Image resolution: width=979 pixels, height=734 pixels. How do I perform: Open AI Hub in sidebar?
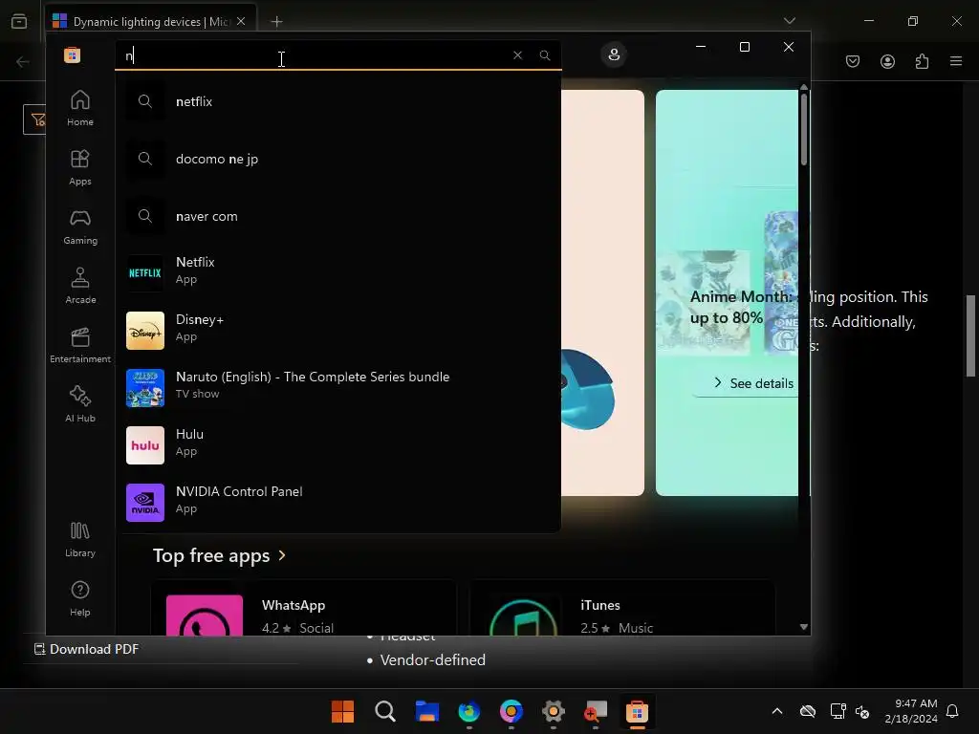coord(80,405)
